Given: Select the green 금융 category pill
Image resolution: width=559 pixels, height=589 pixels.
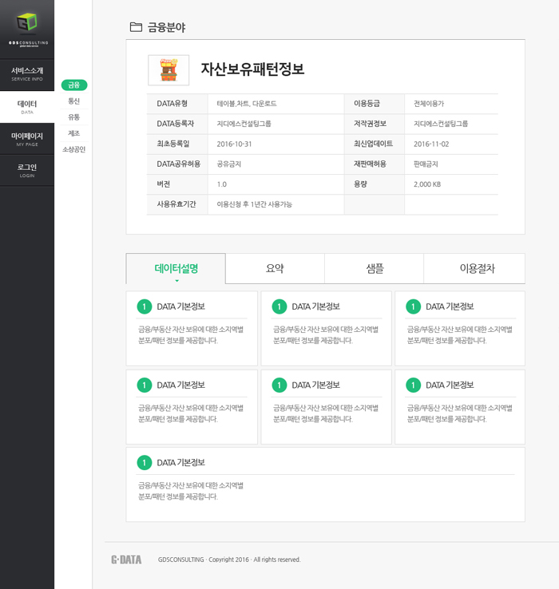Looking at the screenshot, I should click(x=74, y=85).
